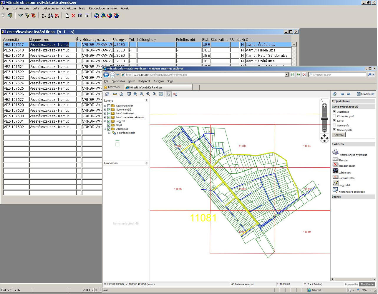Toggle Ivóvíz bekötések layer checkbox
Viewport: 378px width, 294px height.
coord(109,113)
